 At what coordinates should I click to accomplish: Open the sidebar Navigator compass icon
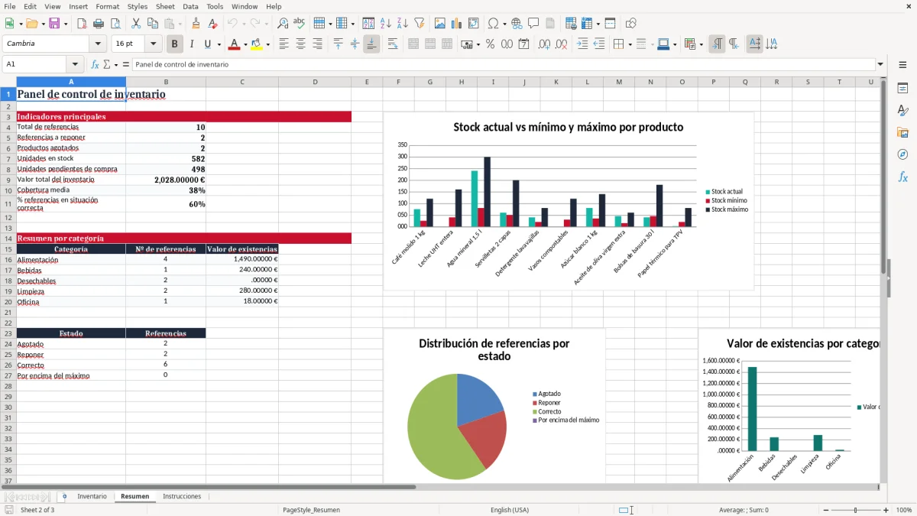point(902,154)
